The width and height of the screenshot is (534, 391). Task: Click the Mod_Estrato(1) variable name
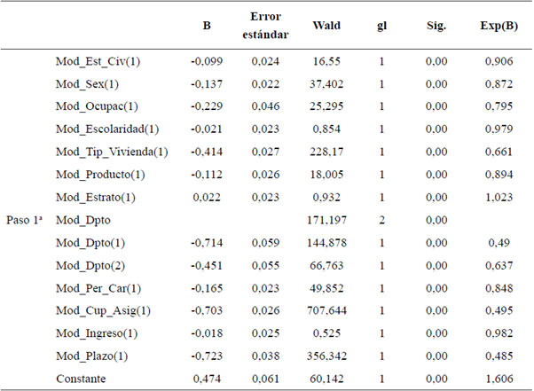[x=96, y=196]
